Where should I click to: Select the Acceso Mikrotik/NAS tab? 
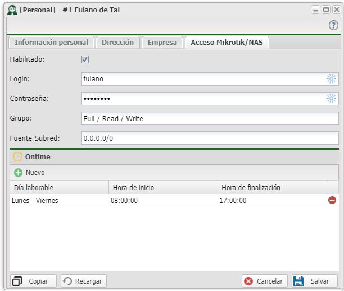click(x=227, y=42)
